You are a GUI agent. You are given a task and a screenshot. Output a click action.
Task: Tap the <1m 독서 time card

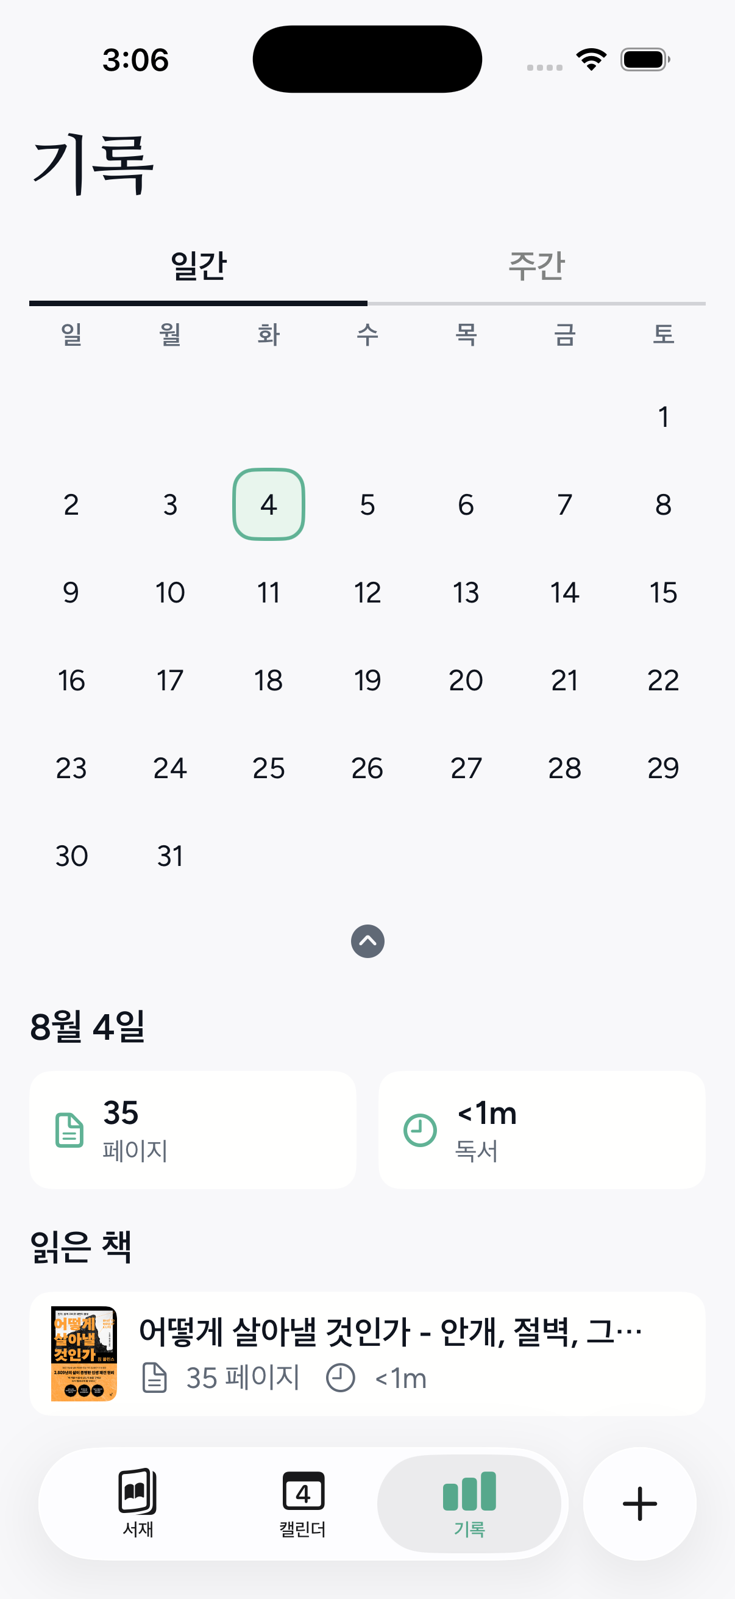(x=541, y=1129)
